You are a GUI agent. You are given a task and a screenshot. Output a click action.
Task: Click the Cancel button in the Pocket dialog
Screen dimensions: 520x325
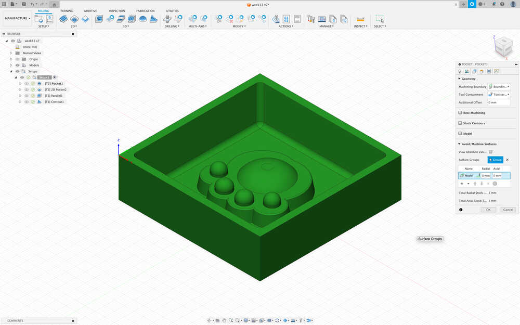[x=508, y=210]
